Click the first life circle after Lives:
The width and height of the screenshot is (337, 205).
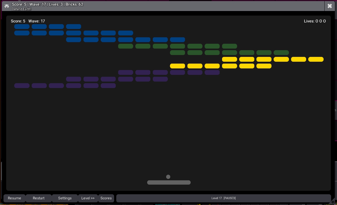coord(317,21)
